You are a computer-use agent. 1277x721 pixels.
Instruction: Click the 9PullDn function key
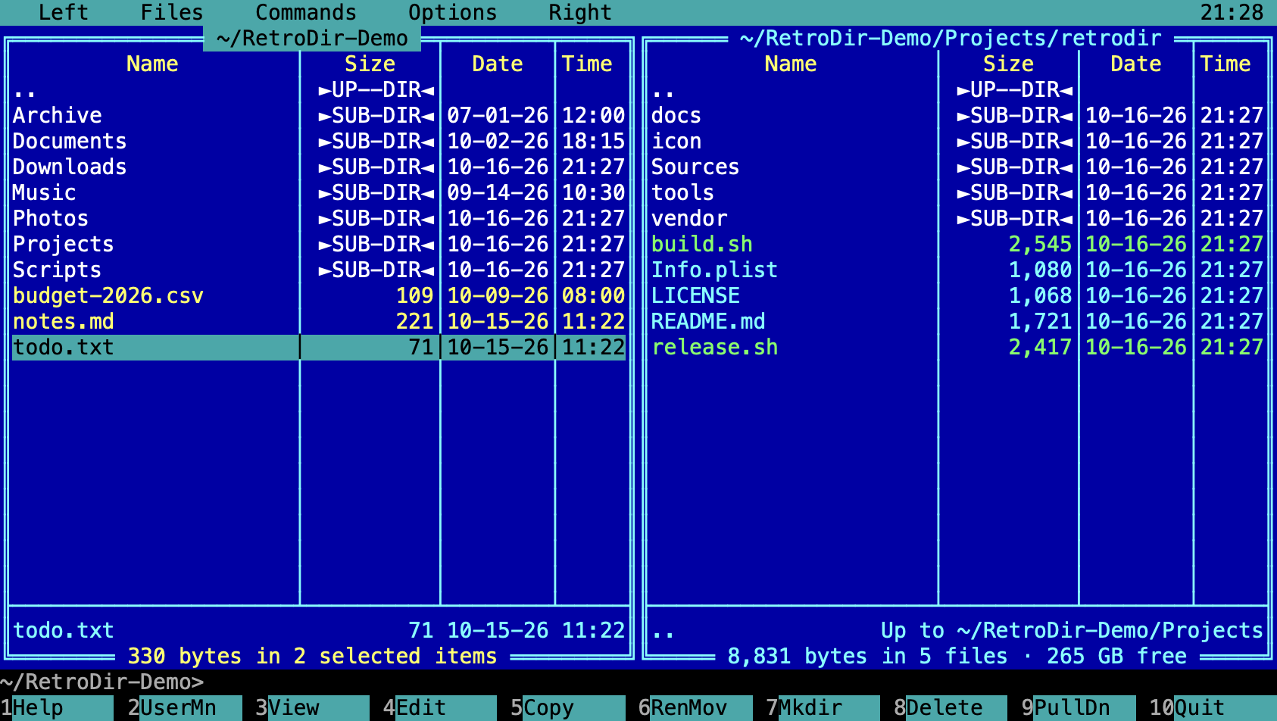tap(1079, 707)
